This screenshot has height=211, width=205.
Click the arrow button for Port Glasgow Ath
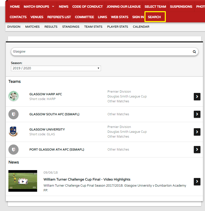click(197, 150)
